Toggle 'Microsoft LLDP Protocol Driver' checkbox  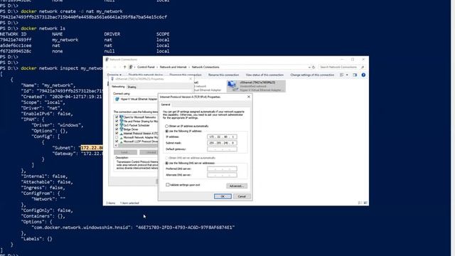(117, 142)
